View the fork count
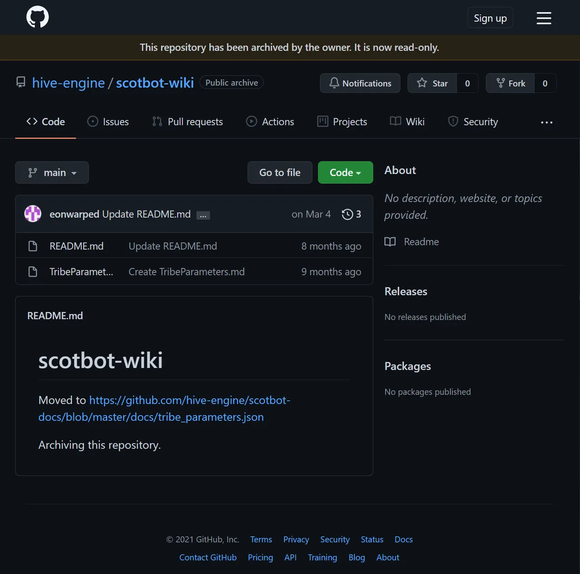Screen dimensions: 580x574 tap(545, 83)
